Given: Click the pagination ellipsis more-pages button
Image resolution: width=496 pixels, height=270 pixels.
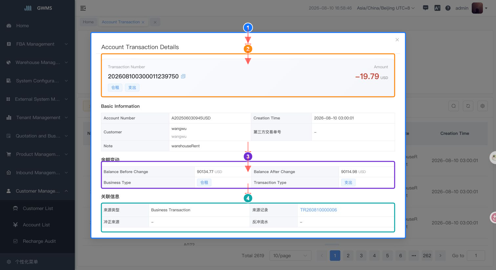Looking at the screenshot, I should tap(414, 256).
